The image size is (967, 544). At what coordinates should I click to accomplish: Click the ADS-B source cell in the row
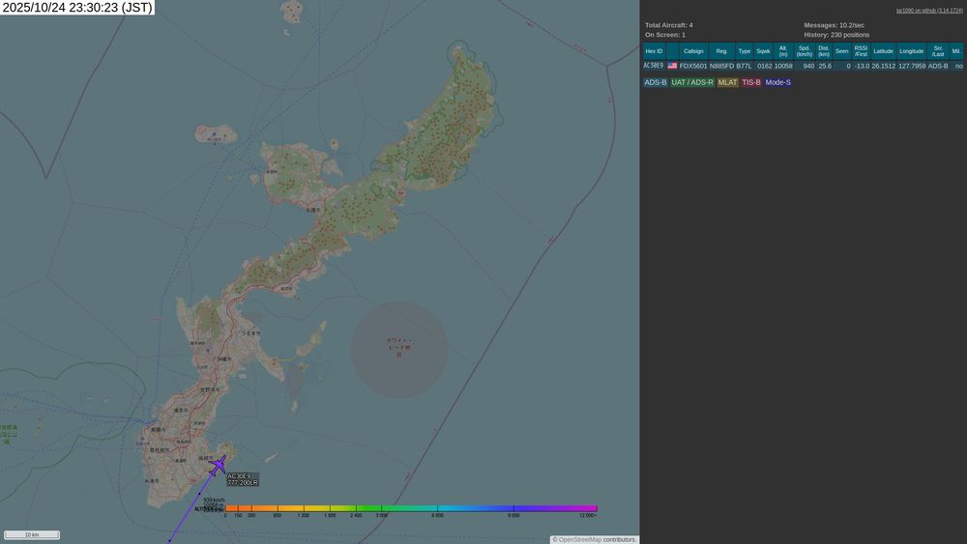pos(938,66)
